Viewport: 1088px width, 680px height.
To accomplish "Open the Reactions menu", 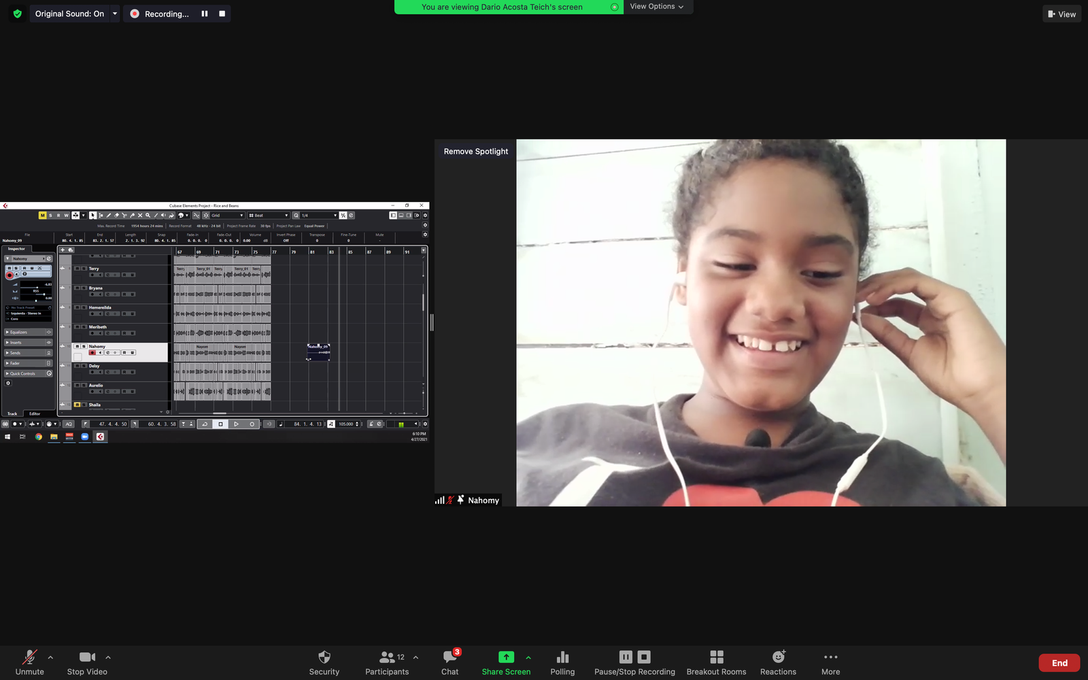I will (778, 657).
